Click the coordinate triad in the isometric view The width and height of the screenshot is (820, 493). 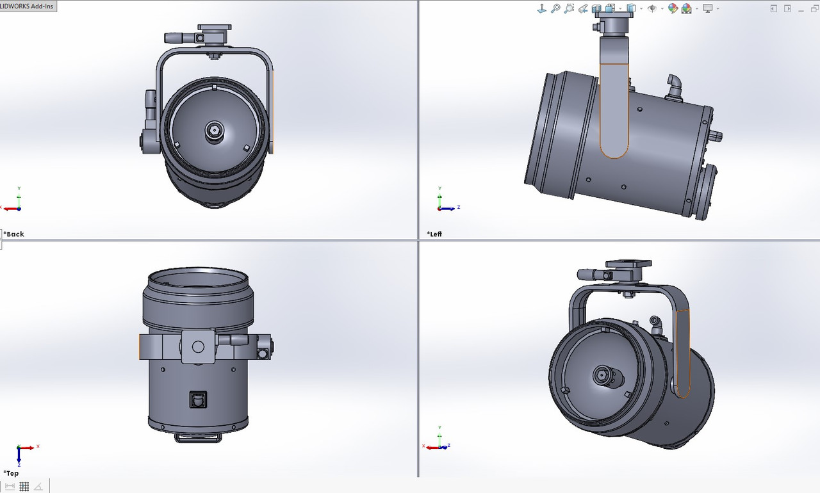(436, 439)
